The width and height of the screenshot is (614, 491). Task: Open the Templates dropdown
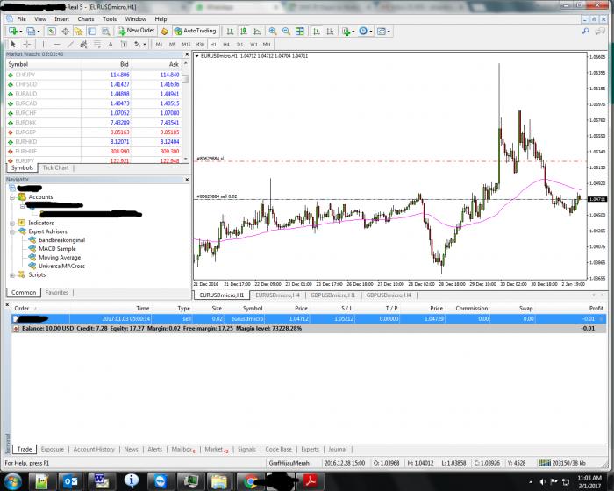[389, 32]
